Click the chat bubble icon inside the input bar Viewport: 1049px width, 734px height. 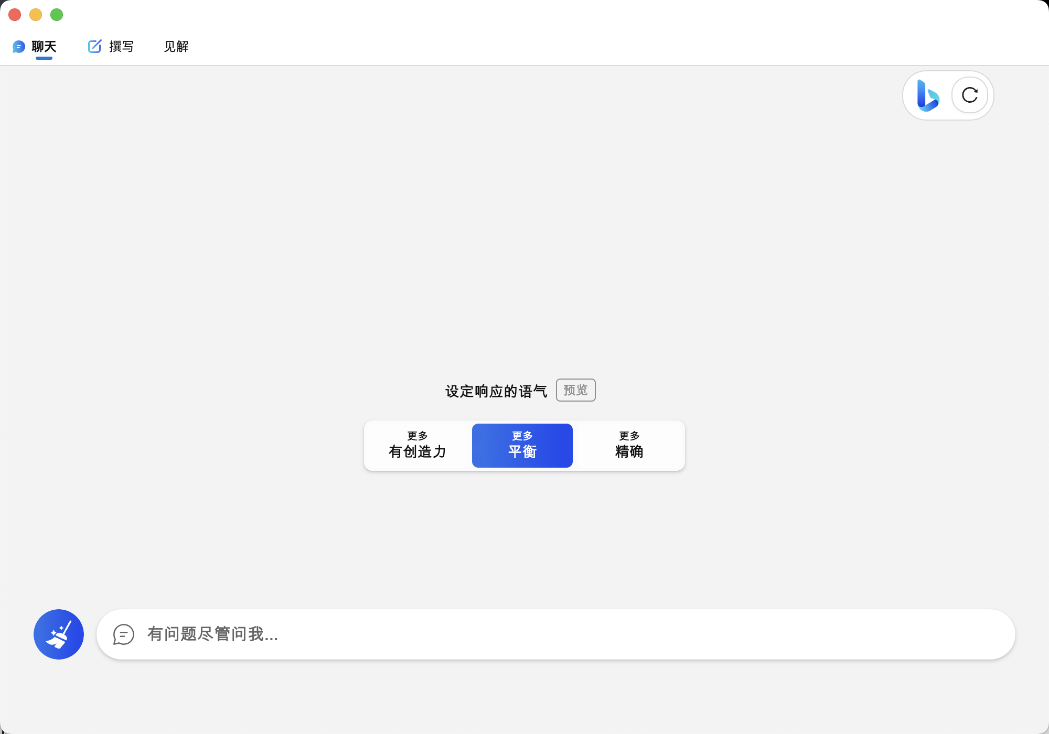point(124,634)
